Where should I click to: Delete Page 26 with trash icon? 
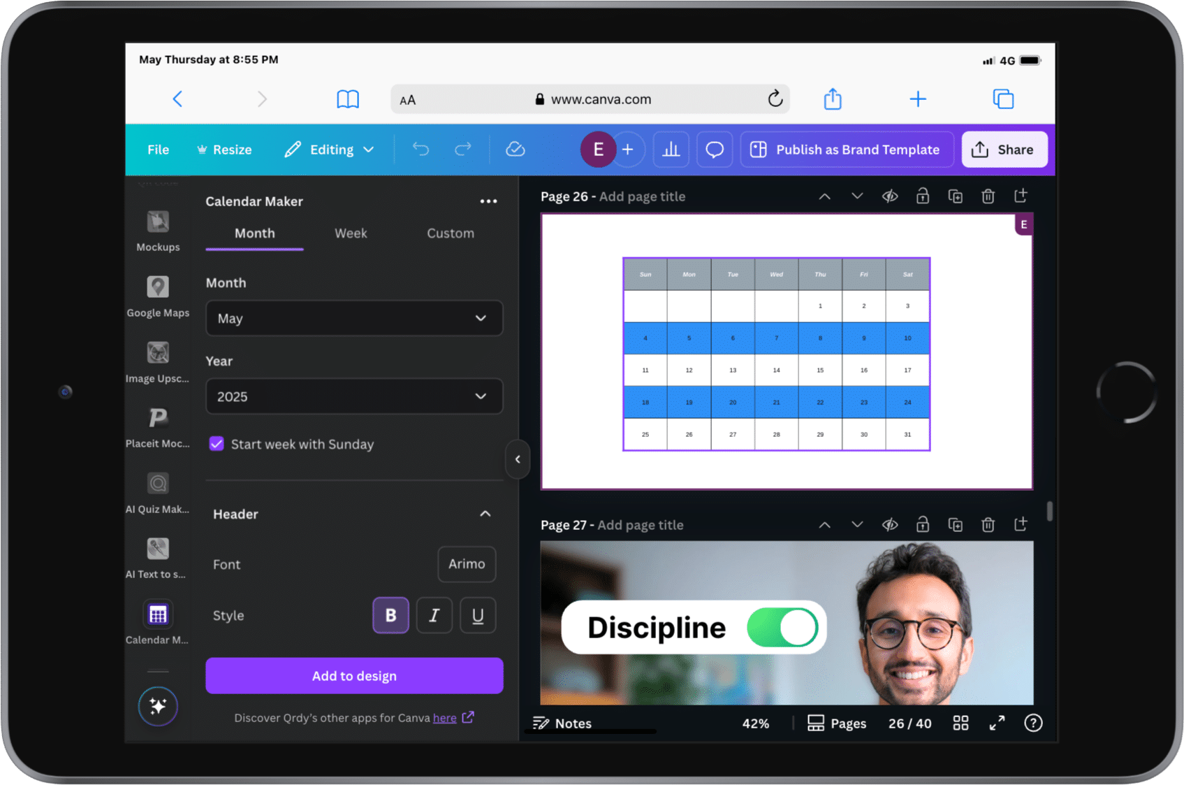(x=988, y=196)
